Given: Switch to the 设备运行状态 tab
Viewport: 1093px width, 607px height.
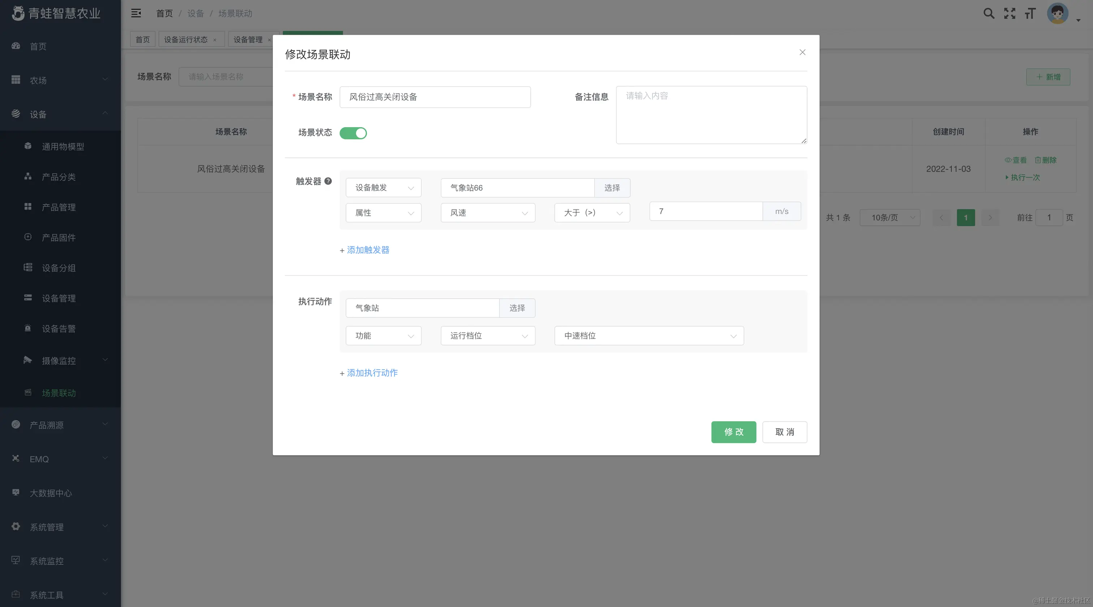Looking at the screenshot, I should [187, 39].
